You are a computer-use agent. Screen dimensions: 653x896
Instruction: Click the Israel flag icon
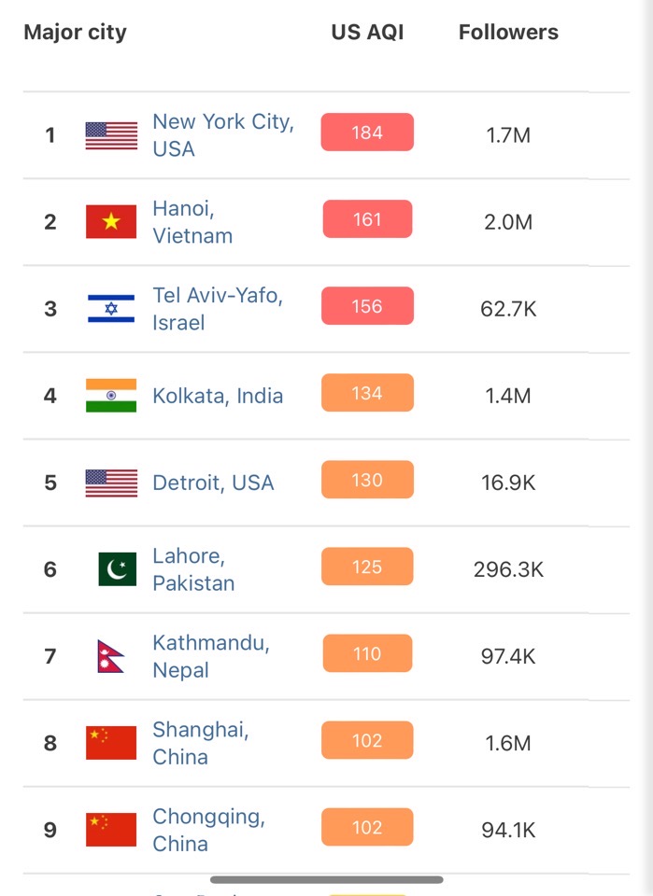coord(111,309)
